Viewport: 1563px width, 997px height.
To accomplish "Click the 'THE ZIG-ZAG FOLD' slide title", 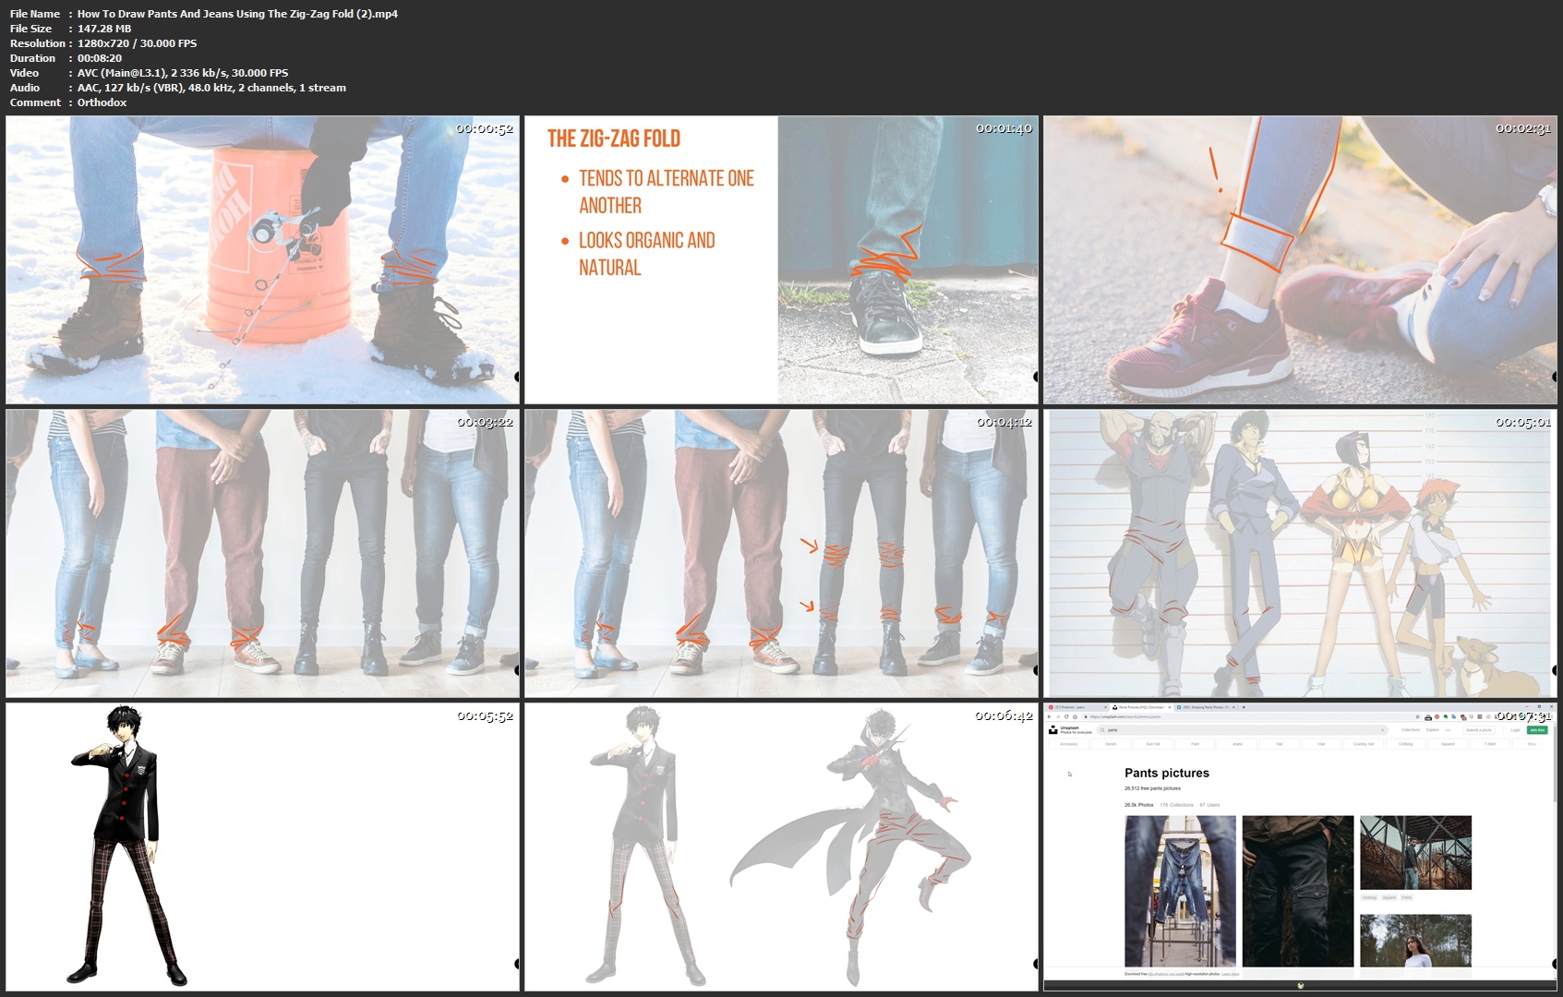I will [x=614, y=138].
